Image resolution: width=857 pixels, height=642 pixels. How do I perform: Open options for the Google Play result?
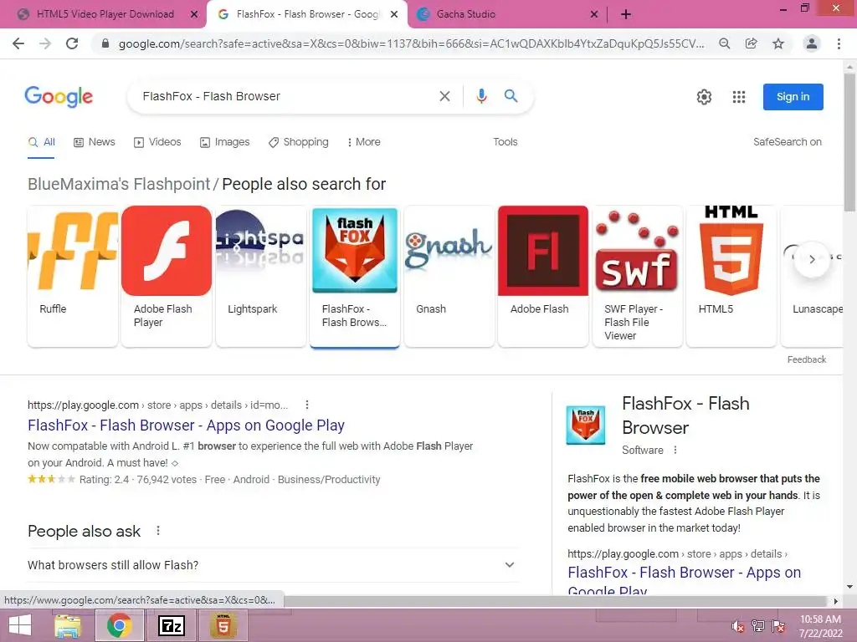pos(307,405)
